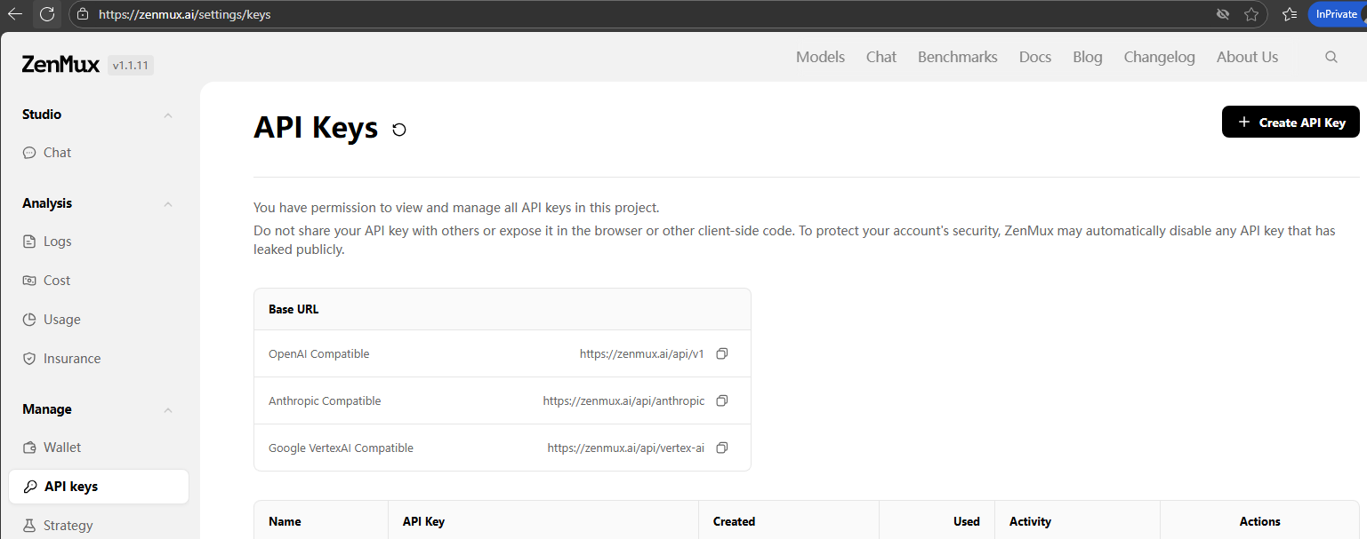Open the Logs sidebar item
This screenshot has height=539, width=1367.
[99, 242]
